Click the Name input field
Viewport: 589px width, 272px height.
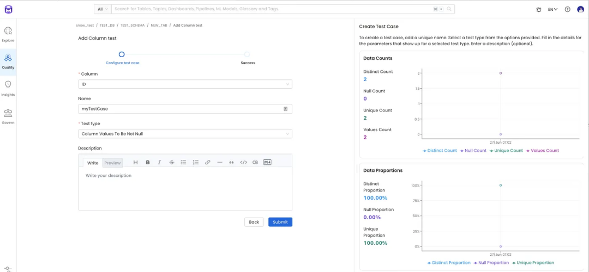click(180, 109)
